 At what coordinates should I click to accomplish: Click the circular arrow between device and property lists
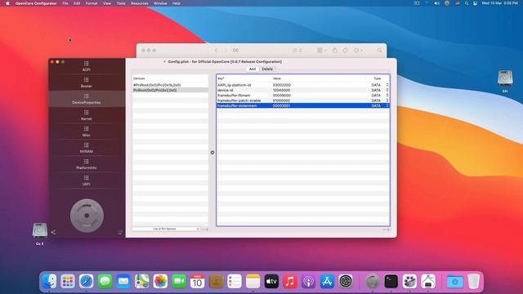click(212, 153)
